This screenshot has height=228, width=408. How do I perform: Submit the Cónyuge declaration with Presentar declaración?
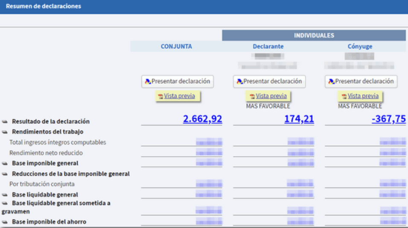coord(361,81)
